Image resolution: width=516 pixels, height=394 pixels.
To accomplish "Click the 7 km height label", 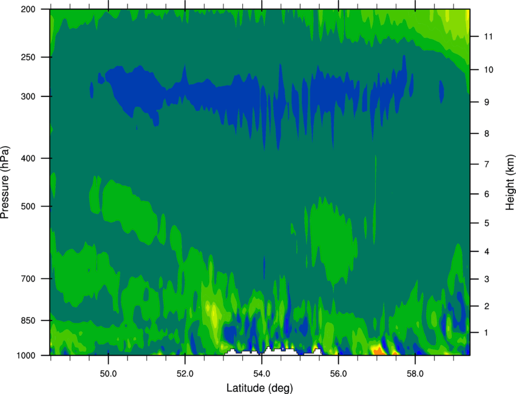I will click(487, 164).
